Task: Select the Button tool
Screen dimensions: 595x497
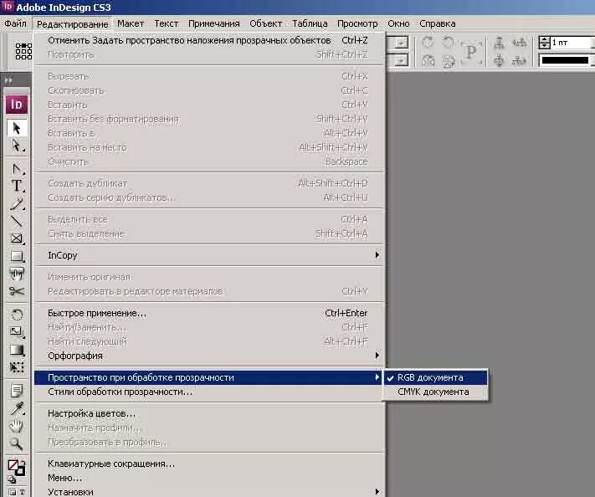Action: coord(16,274)
